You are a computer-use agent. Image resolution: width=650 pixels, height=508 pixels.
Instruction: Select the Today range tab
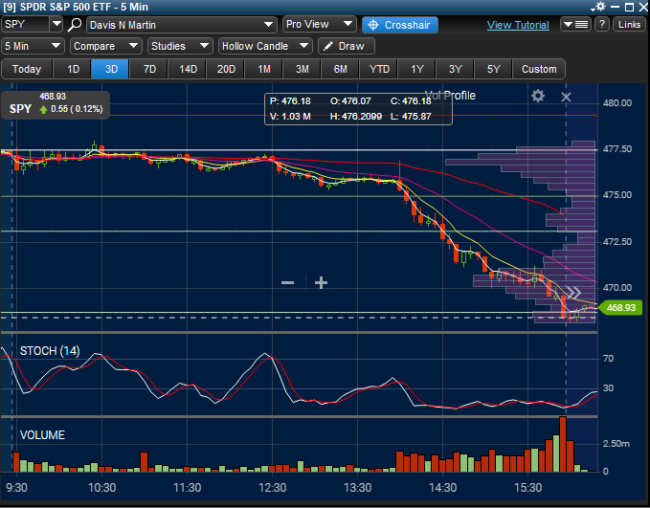27,69
